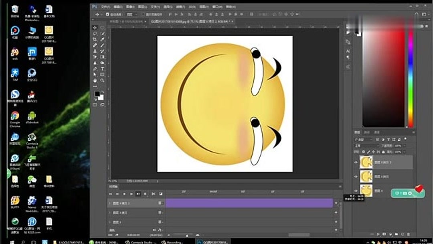
Task: Hide the 图层 0 layer visibility eye
Action: [356, 191]
